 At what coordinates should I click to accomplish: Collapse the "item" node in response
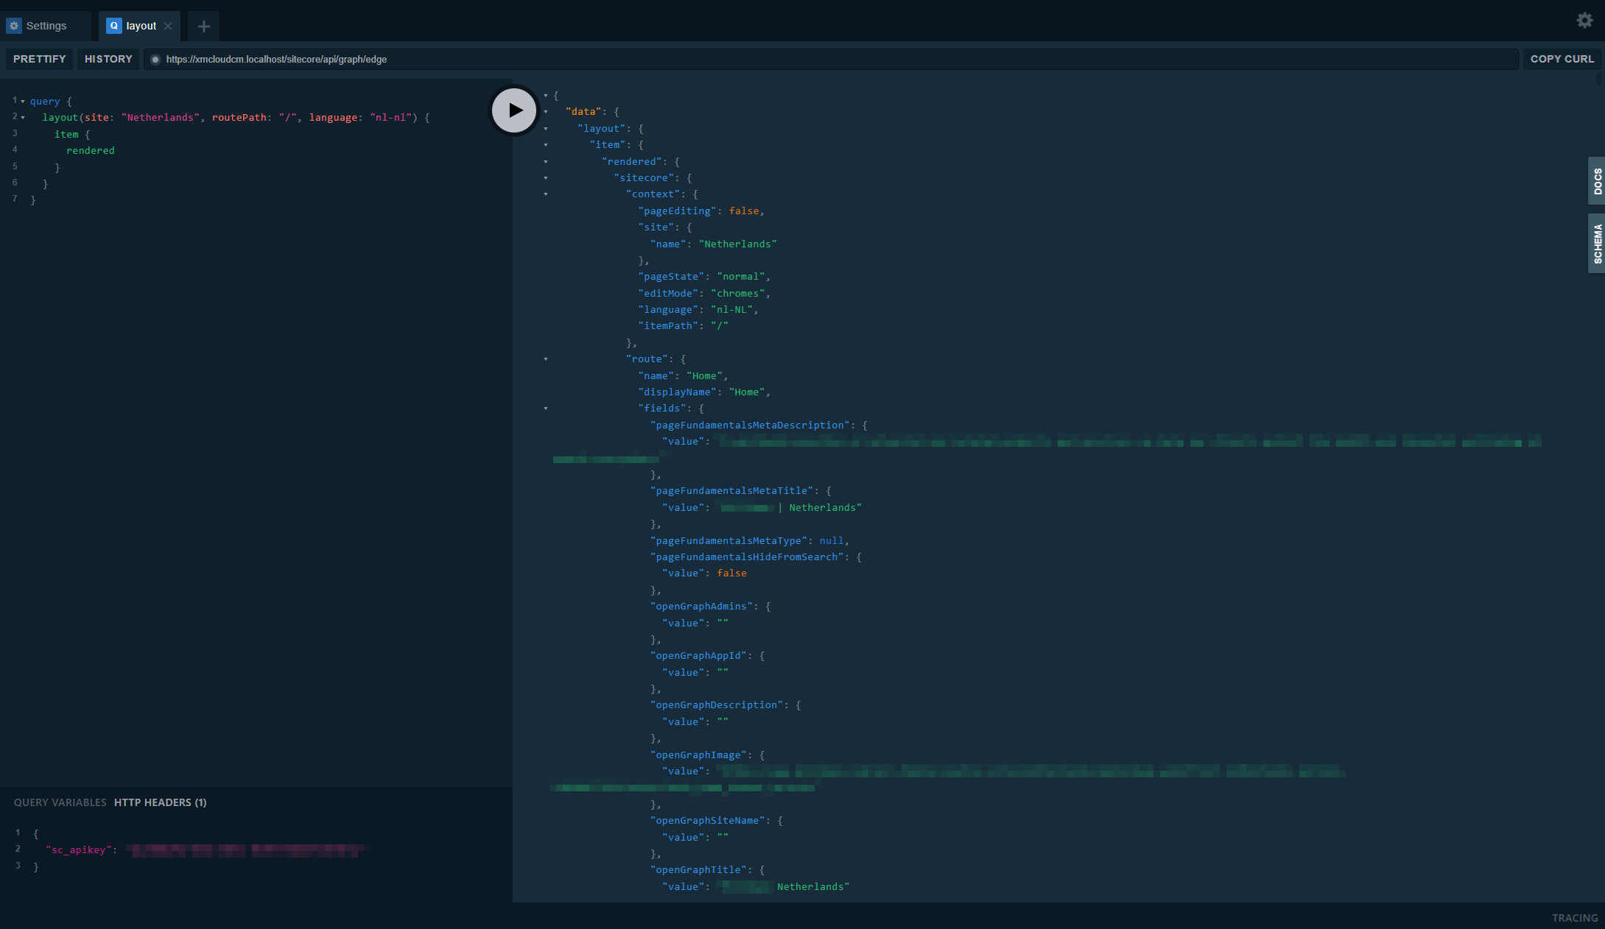[x=546, y=145]
